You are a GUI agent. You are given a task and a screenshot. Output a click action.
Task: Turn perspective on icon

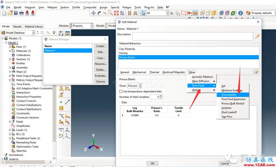(135, 13)
